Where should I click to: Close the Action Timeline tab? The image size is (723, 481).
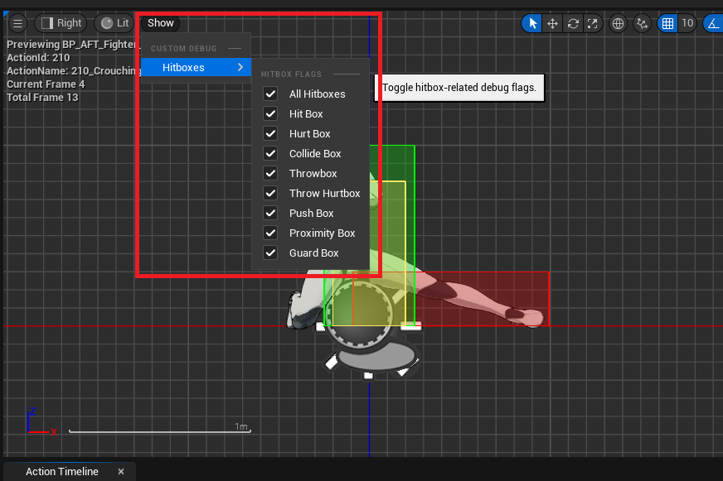[x=121, y=471]
